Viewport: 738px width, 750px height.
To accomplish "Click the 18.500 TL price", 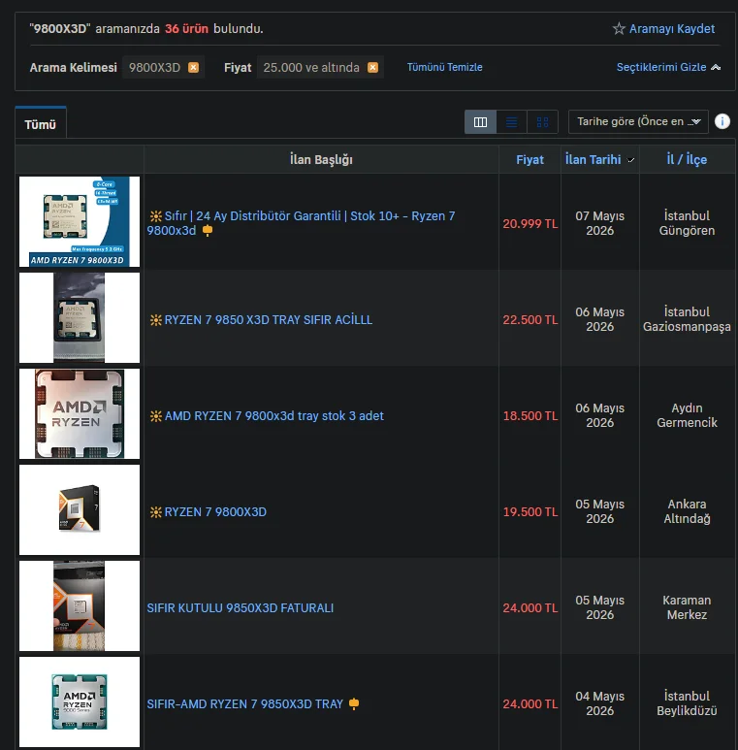I will coord(530,416).
